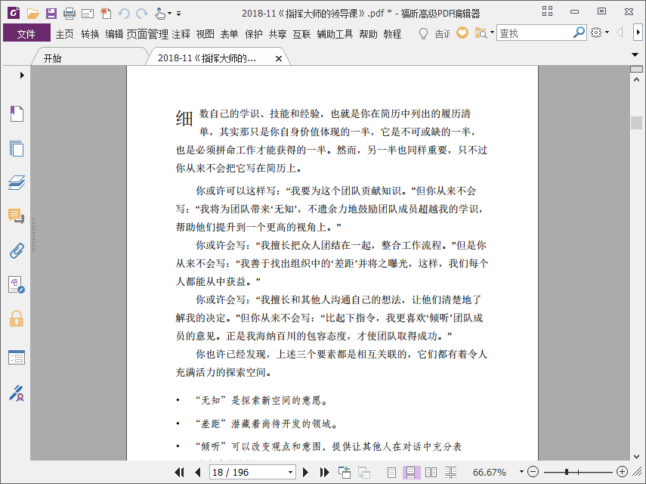Screen dimensions: 646x484
Task: Open the 互联 ribbon tab
Action: pyautogui.click(x=301, y=34)
